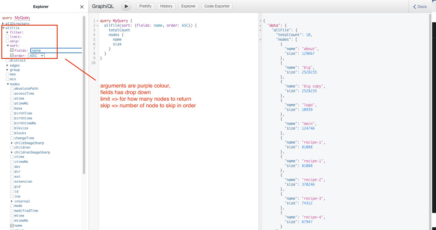
Task: Click the fields name input box
Action: (56, 50)
